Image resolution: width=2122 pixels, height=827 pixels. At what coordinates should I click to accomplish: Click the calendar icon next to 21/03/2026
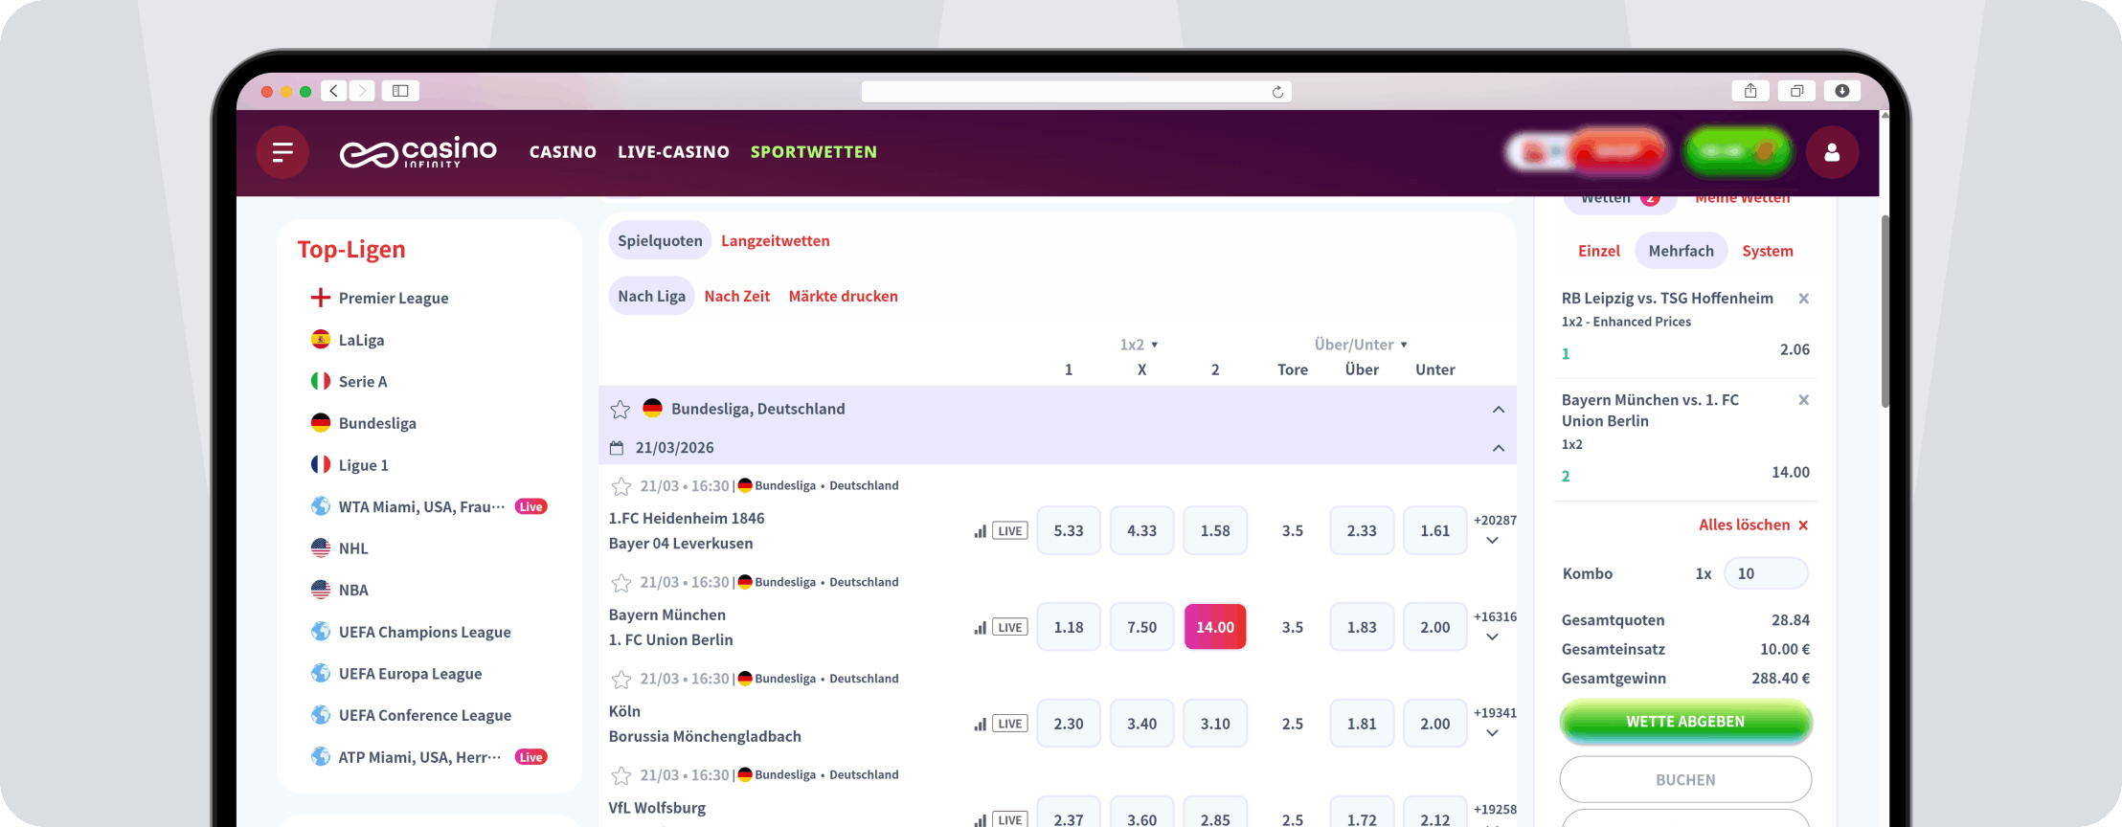point(617,448)
